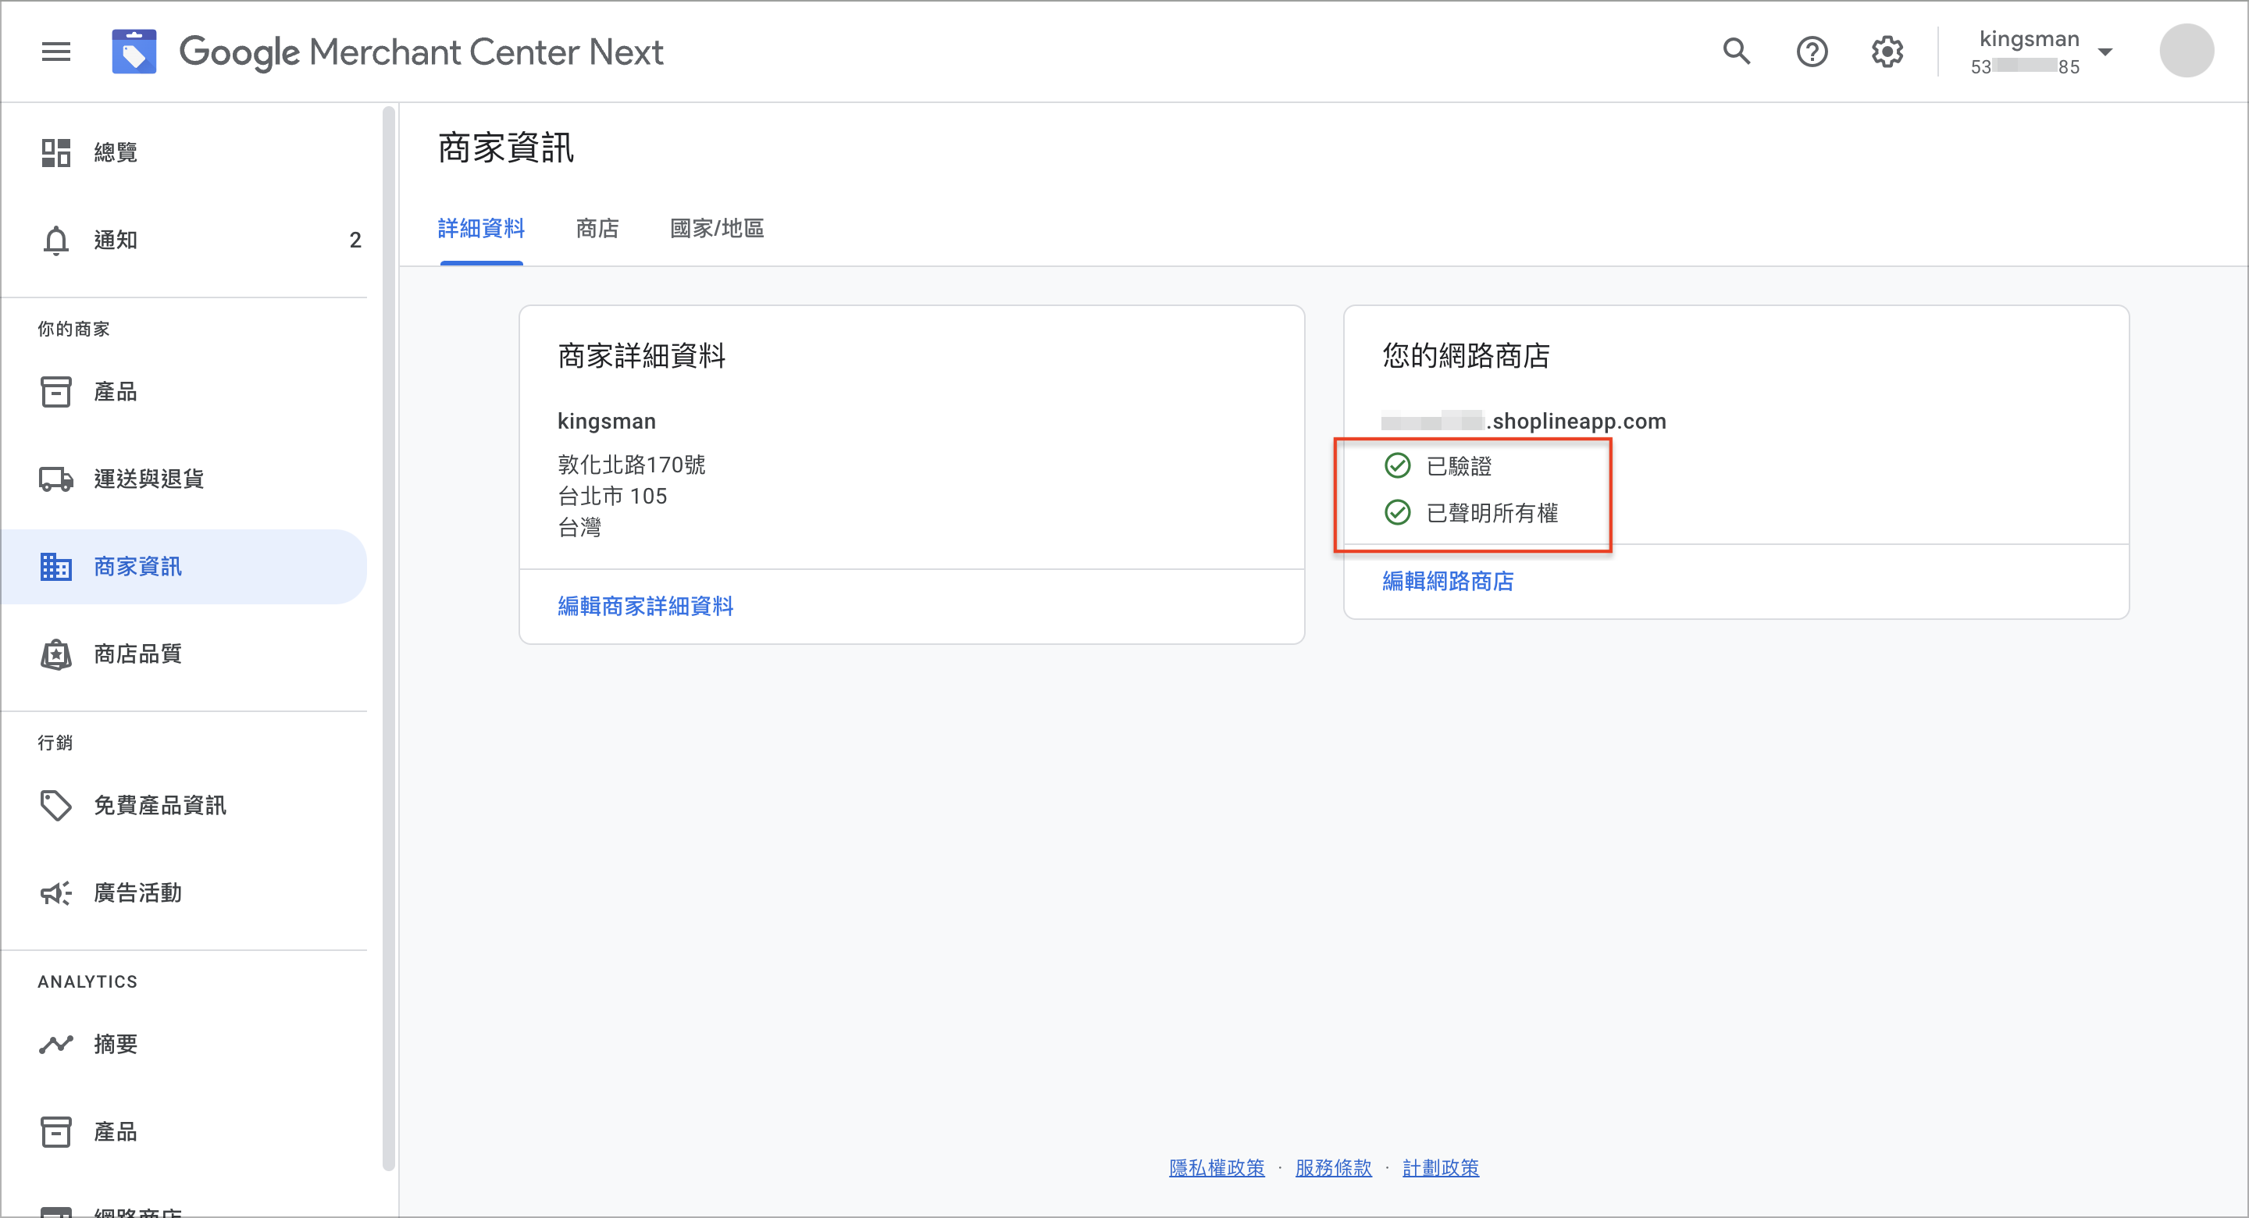Expand the kingsman account dropdown arrow
This screenshot has height=1218, width=2249.
click(x=2105, y=52)
